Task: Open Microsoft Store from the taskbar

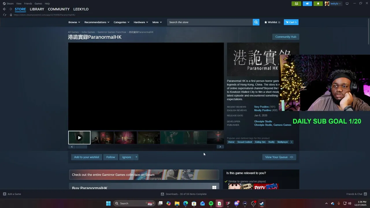Action: click(x=194, y=203)
